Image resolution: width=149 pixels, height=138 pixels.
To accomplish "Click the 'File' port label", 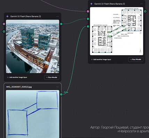I will [x=66, y=92].
